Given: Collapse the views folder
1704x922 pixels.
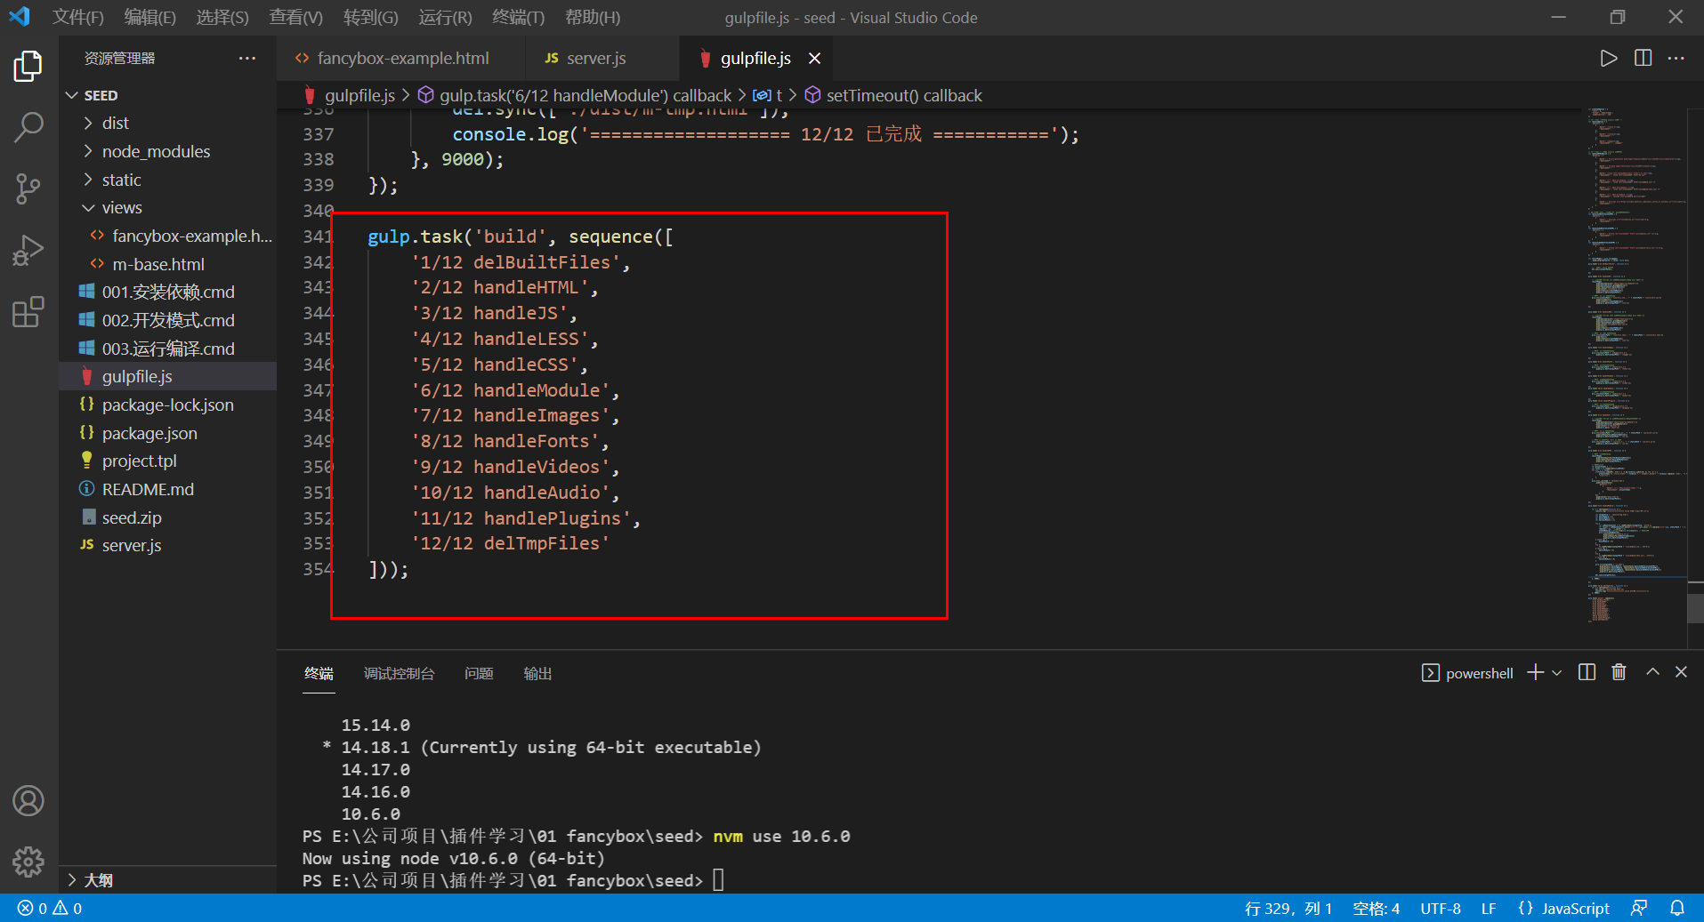Looking at the screenshot, I should click(167, 208).
